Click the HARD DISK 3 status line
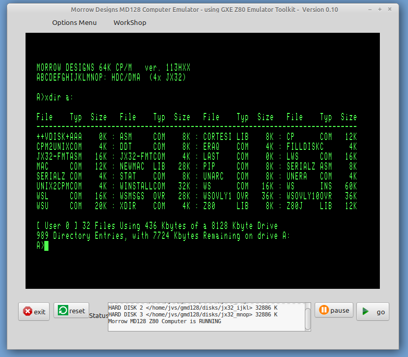This screenshot has width=408, height=357. 193,314
